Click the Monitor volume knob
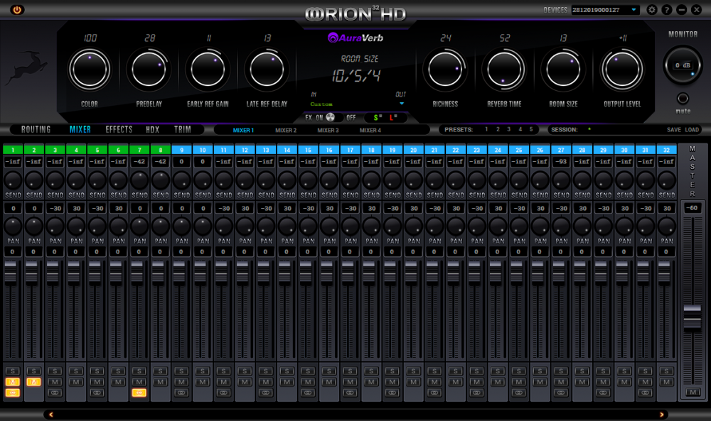 click(683, 64)
